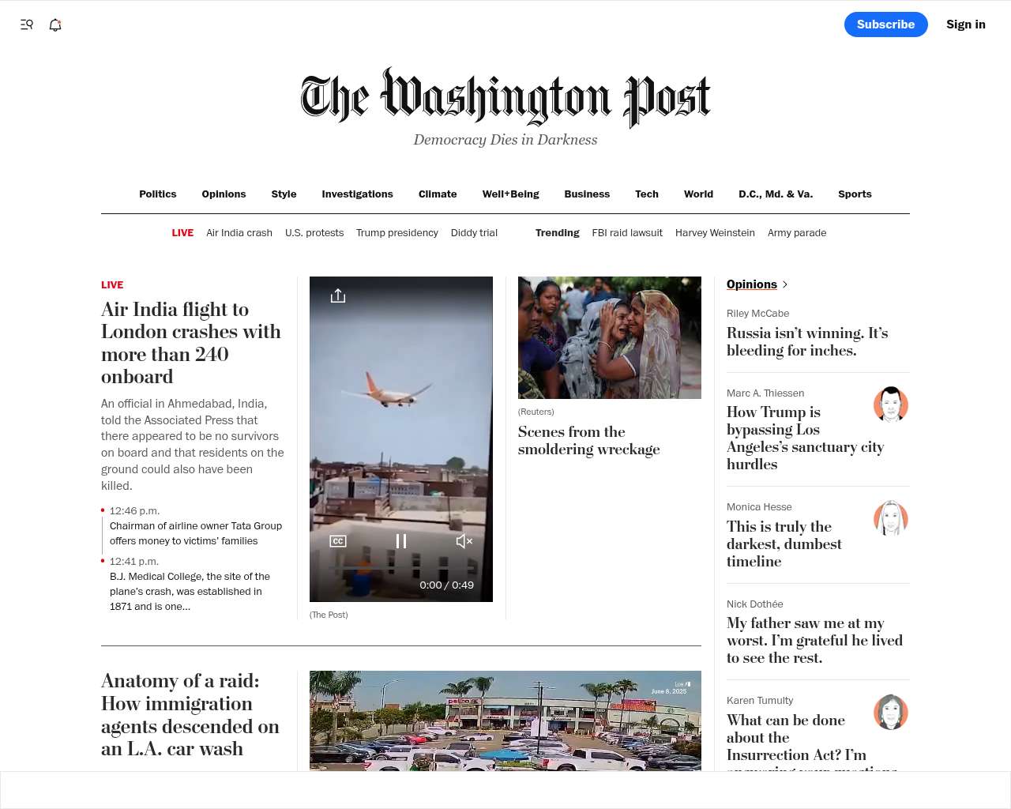1011x809 pixels.
Task: Click Marc A. Thiessen's author portrait
Action: coord(891,404)
